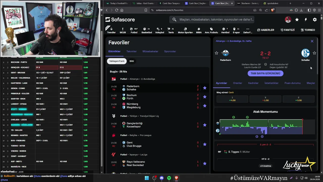Screen dimensions: 323x182
Task: Open the MMA sport section
Action: [199, 30]
